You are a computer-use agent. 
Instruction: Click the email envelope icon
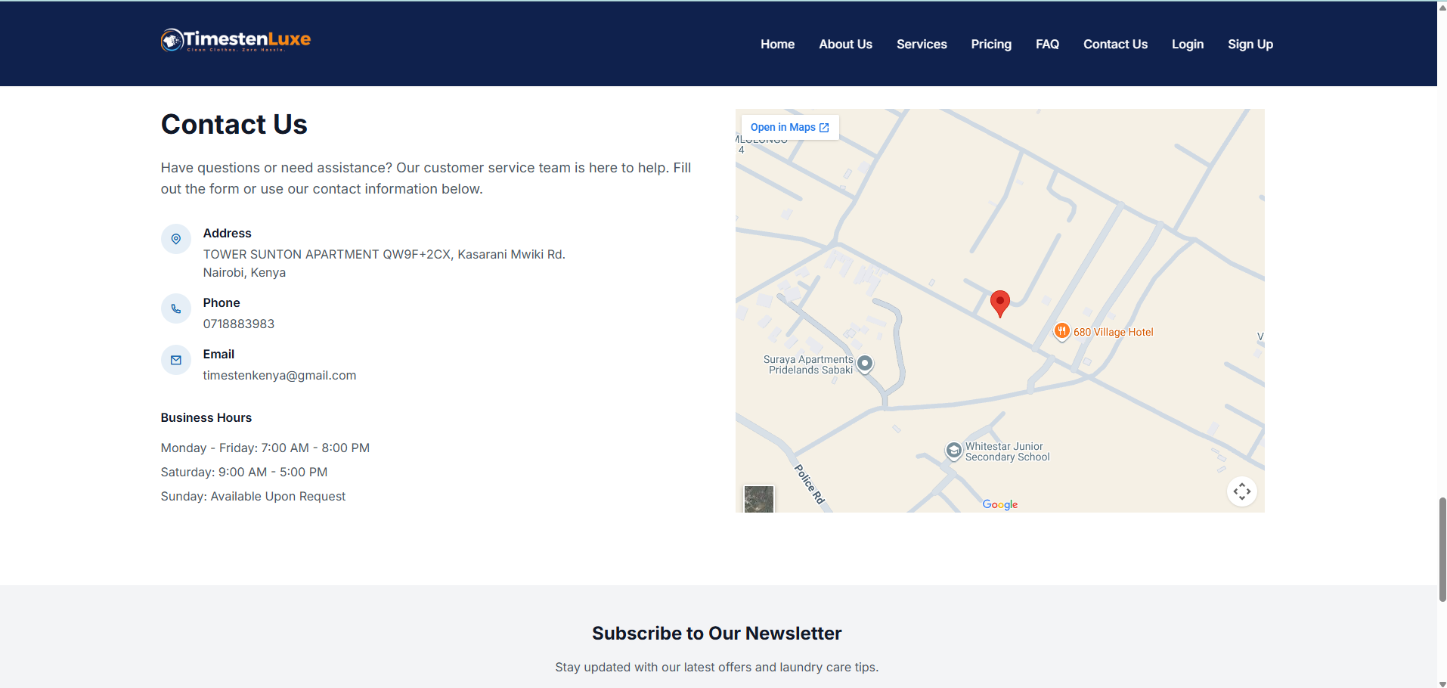click(x=176, y=360)
